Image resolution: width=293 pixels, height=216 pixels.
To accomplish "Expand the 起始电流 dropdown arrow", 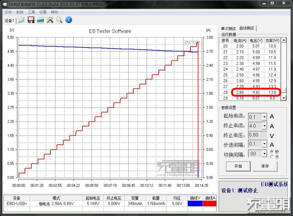I will [264, 117].
